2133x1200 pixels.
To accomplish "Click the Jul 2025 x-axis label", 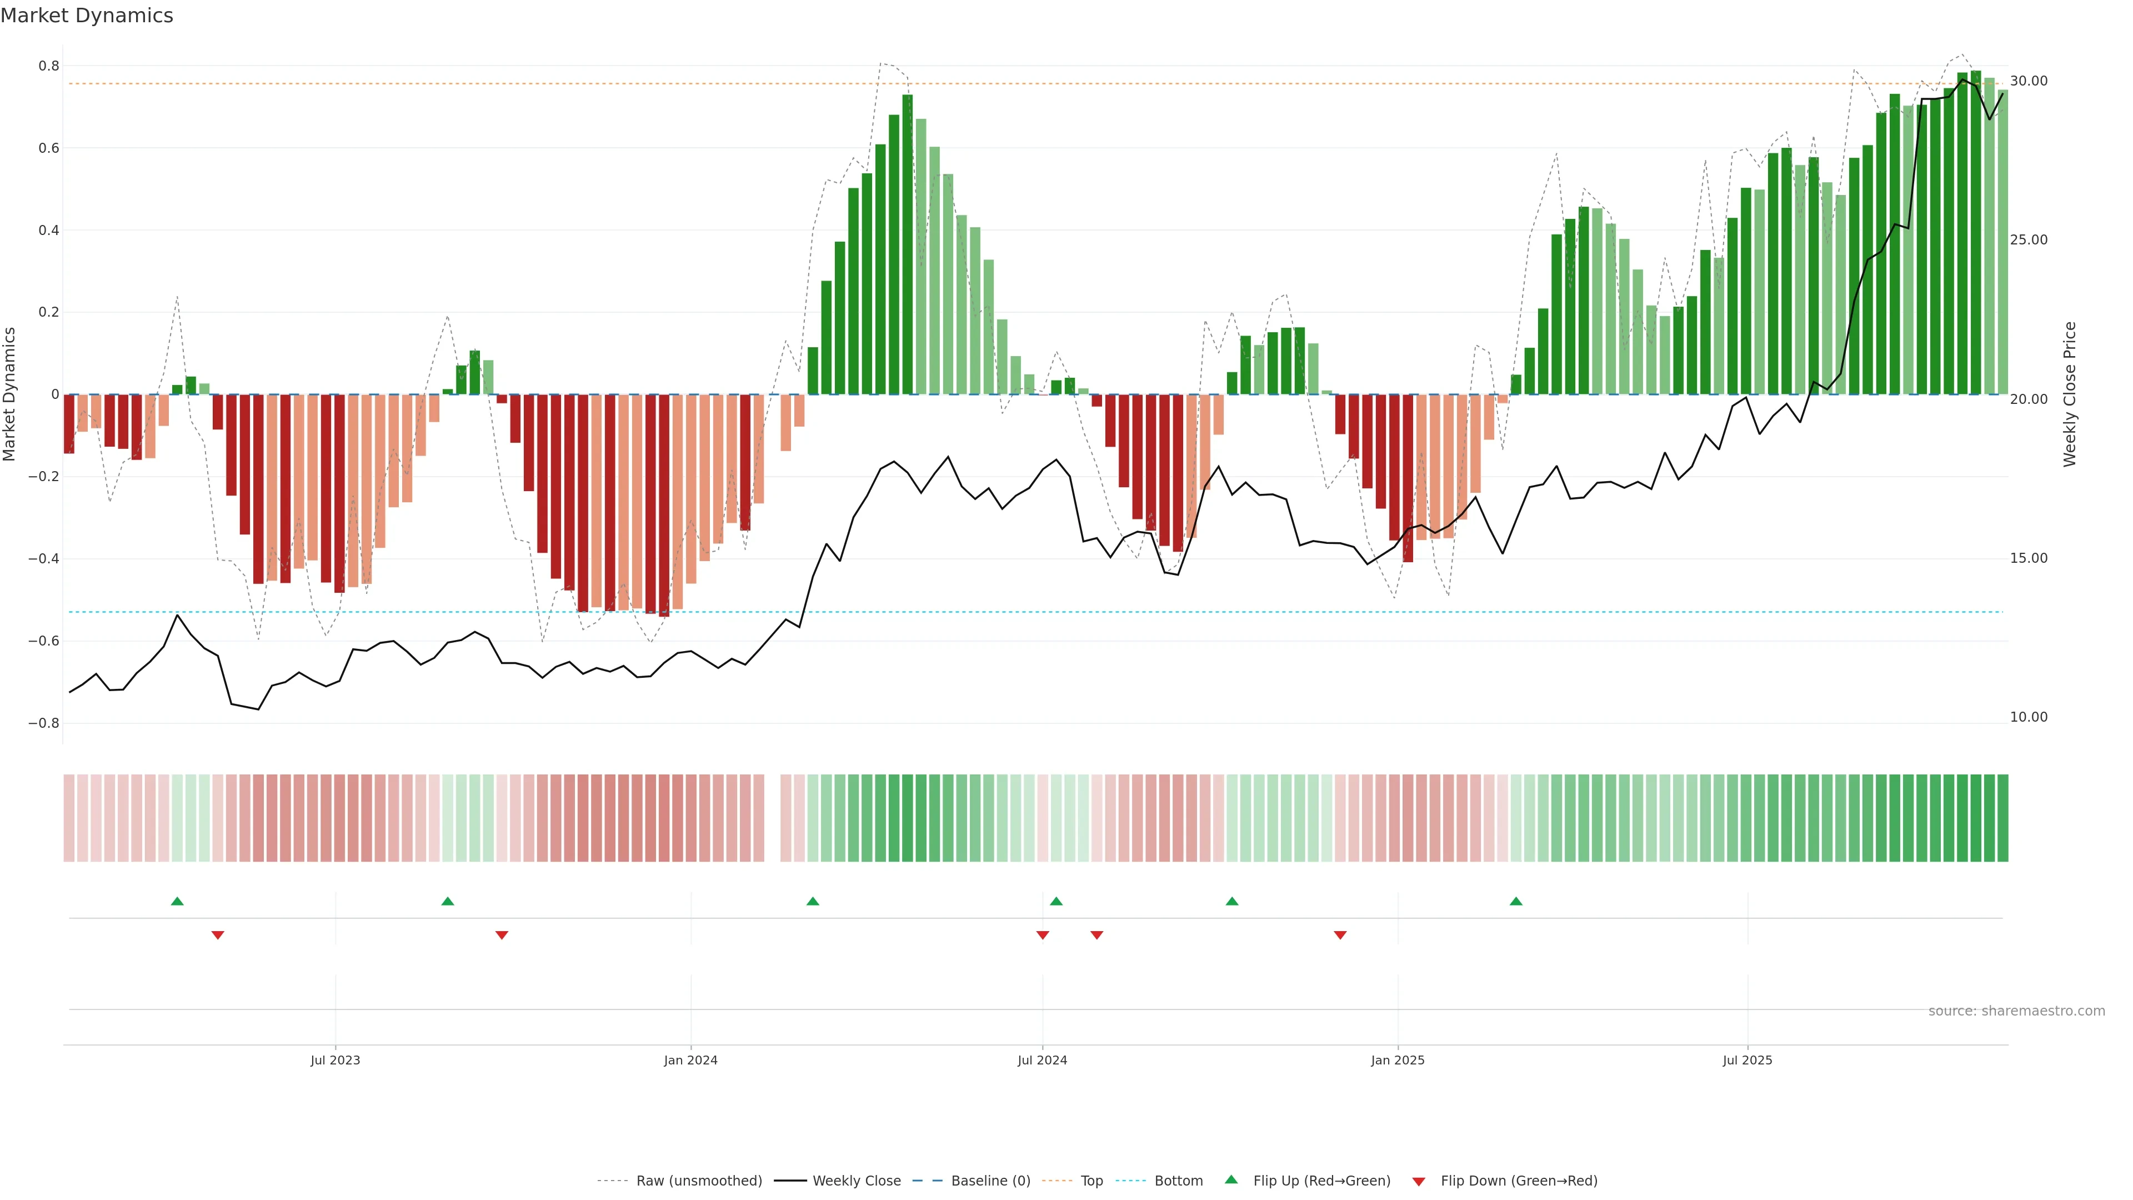I will pos(1747,1060).
